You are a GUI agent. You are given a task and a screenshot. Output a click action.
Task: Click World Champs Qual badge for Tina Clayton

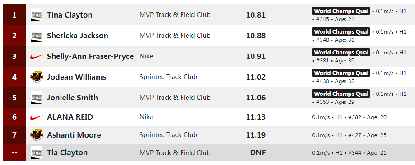click(341, 11)
